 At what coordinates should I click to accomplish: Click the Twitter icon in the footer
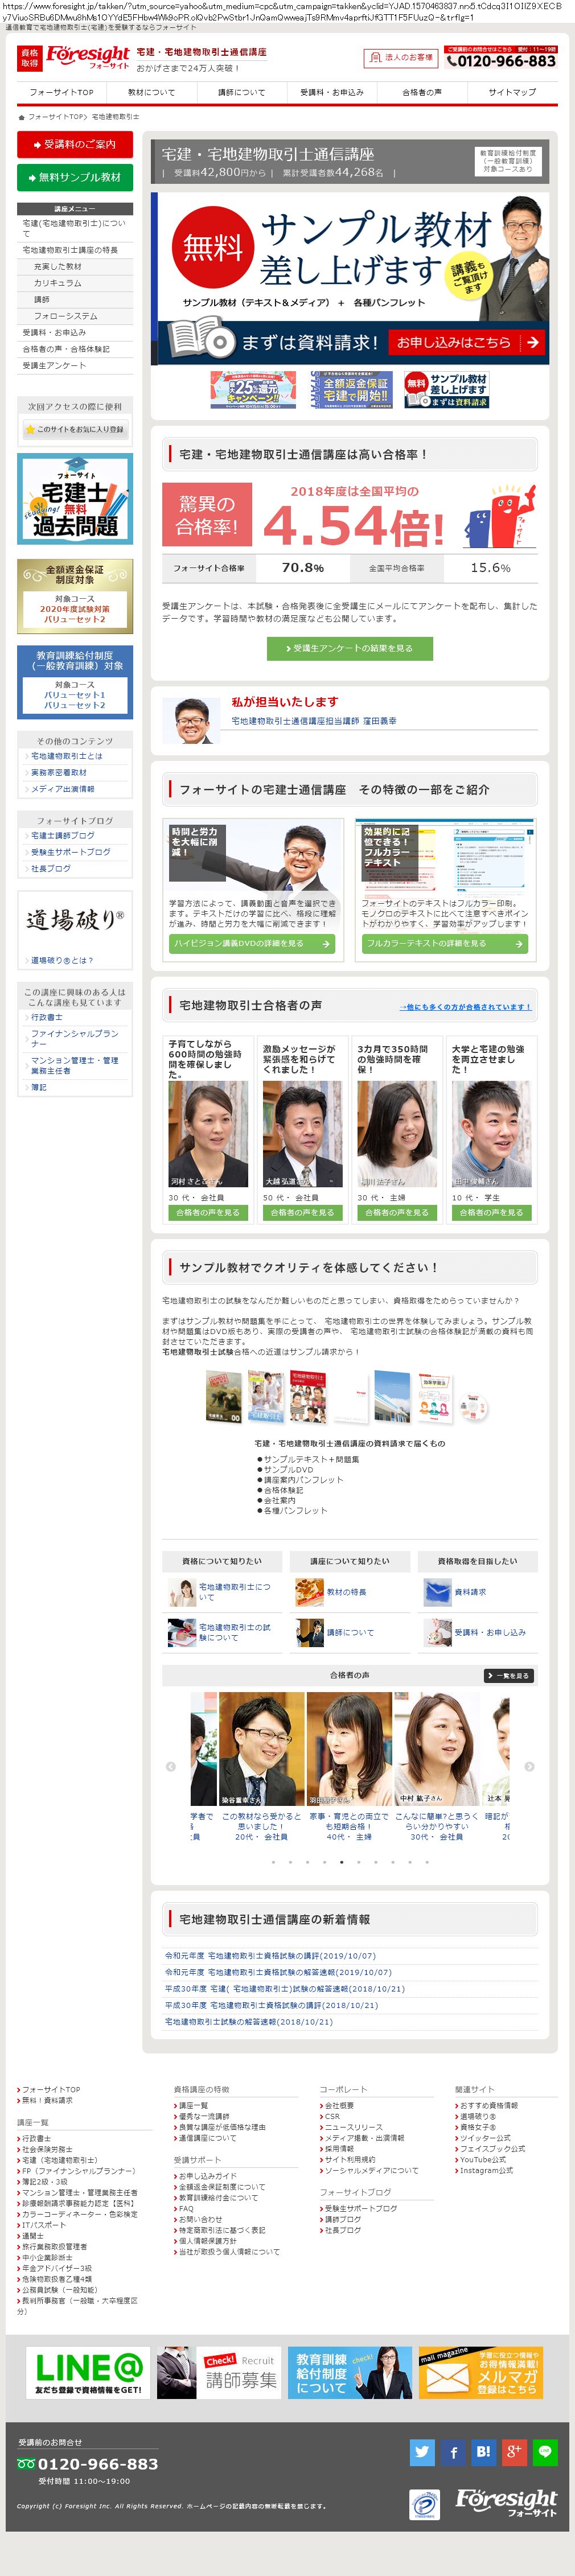tap(422, 2451)
